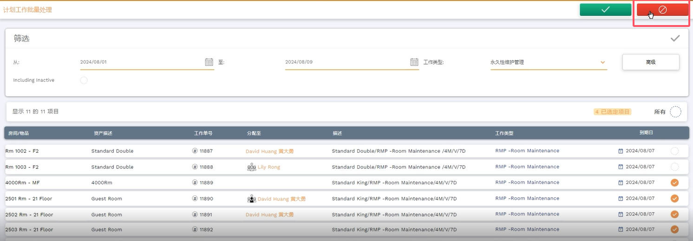Uncheck the 4000Rm - MF row checkbox
Viewport: 693px width, 241px height.
[674, 182]
